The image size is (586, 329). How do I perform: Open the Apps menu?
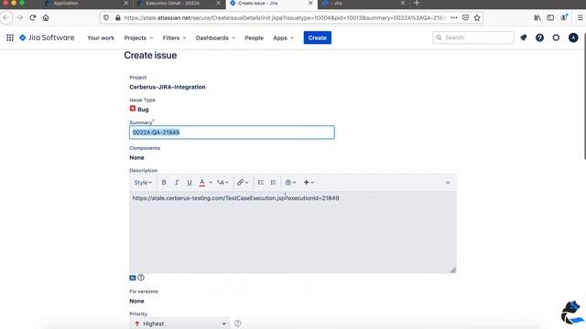pyautogui.click(x=283, y=37)
